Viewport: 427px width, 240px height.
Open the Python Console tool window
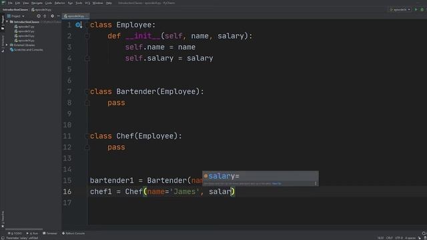[x=73, y=233]
